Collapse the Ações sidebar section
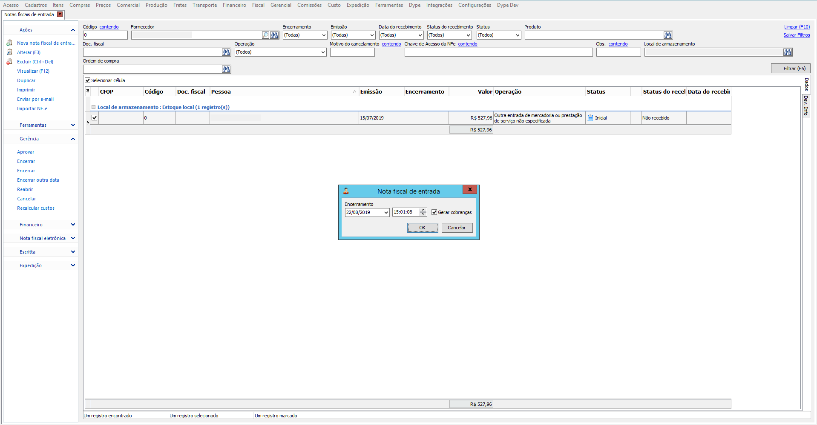Viewport: 817px width, 425px height. click(73, 30)
